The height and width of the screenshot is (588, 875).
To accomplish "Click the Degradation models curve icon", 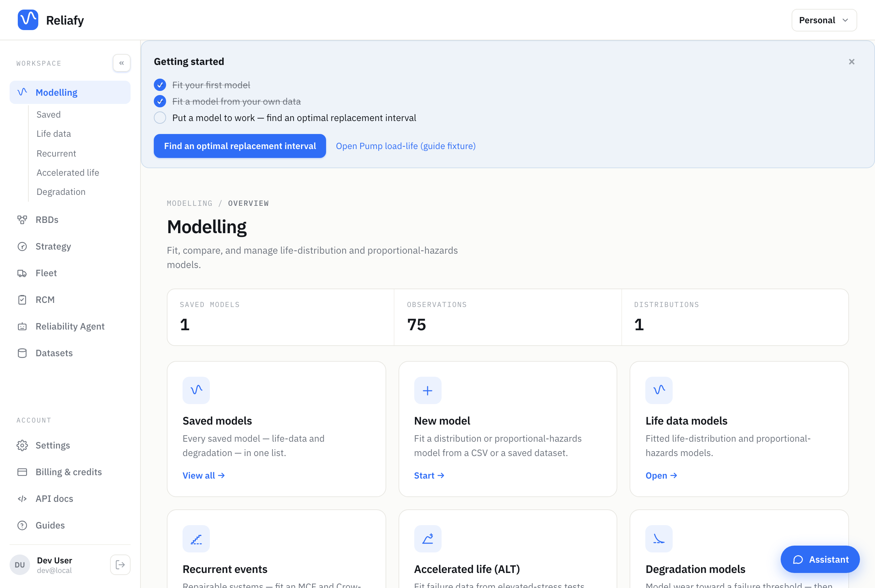I will 659,538.
